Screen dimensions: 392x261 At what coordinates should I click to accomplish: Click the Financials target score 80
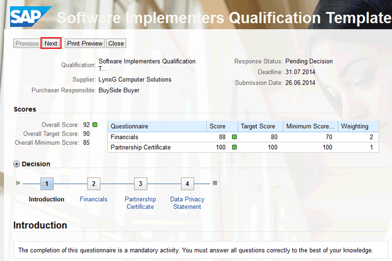click(274, 137)
